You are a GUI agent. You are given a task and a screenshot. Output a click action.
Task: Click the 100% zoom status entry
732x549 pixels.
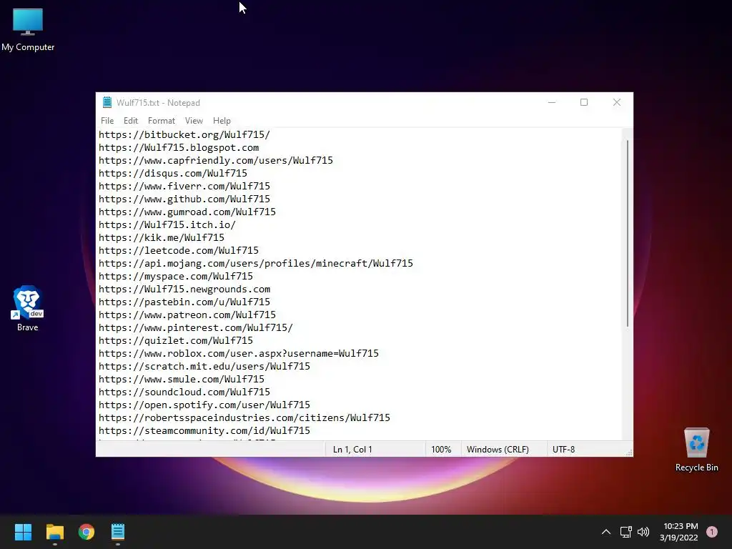441,450
